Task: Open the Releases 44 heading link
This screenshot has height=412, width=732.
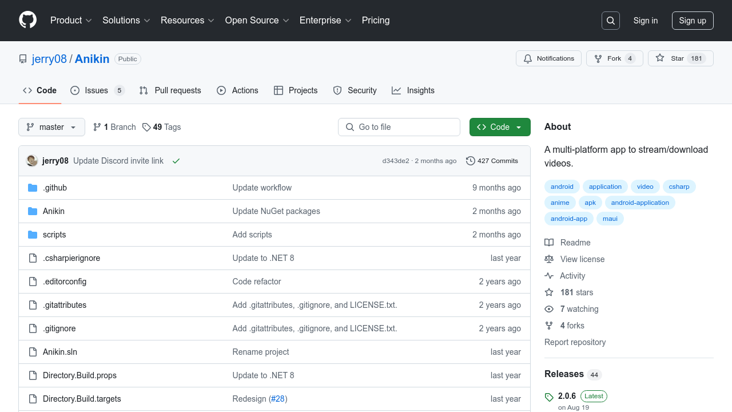Action: pos(573,374)
